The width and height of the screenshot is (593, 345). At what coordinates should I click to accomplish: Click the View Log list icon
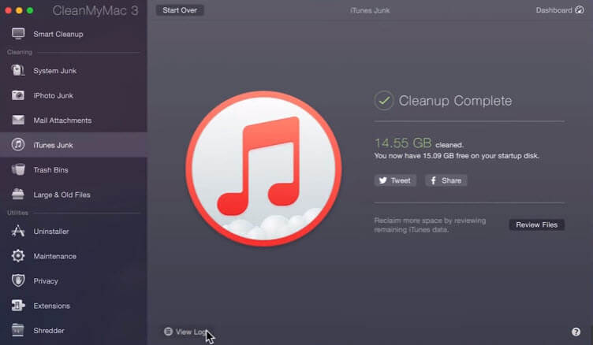[168, 332]
